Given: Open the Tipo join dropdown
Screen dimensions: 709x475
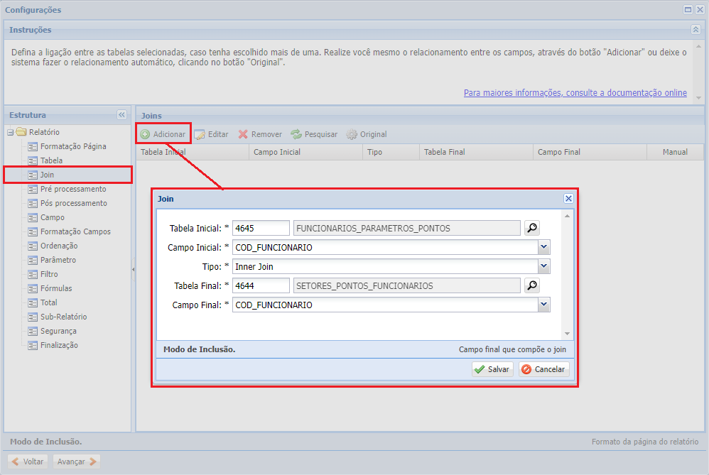Looking at the screenshot, I should 543,267.
